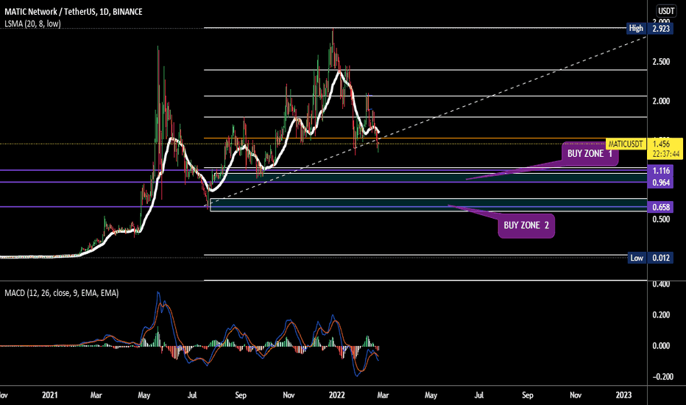686x405 pixels.
Task: Click the 0.012 low price value
Action: [661, 258]
